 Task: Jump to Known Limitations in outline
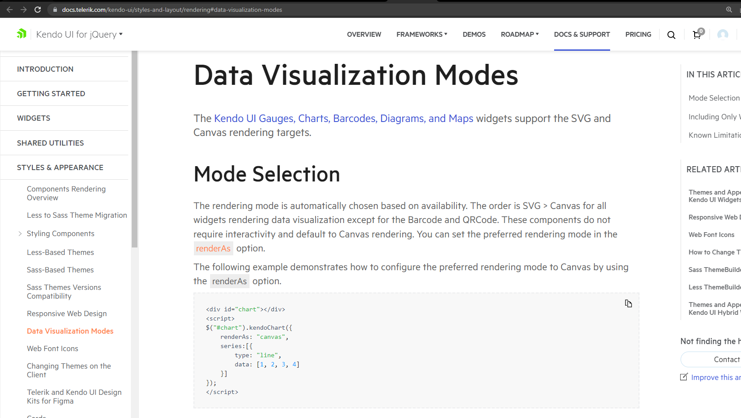(x=715, y=135)
